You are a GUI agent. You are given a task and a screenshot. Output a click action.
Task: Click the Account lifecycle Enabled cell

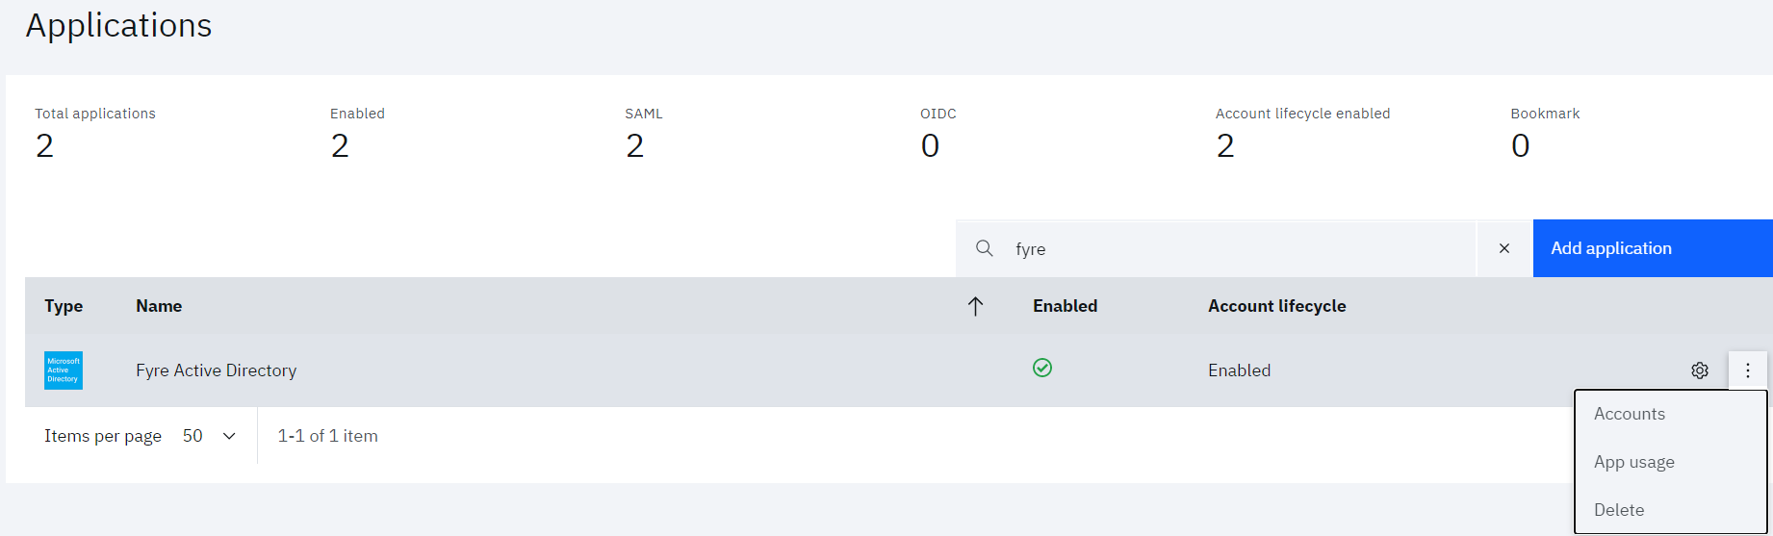click(x=1239, y=370)
